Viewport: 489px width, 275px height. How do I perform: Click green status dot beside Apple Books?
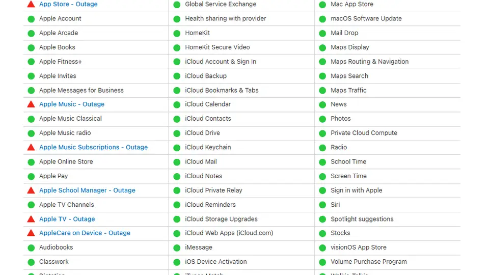[31, 48]
